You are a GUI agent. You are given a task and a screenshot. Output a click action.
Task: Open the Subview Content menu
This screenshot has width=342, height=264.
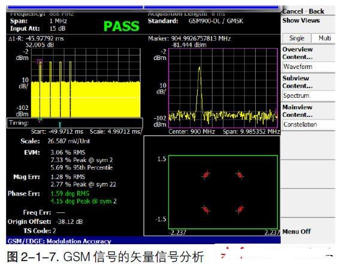(x=298, y=82)
